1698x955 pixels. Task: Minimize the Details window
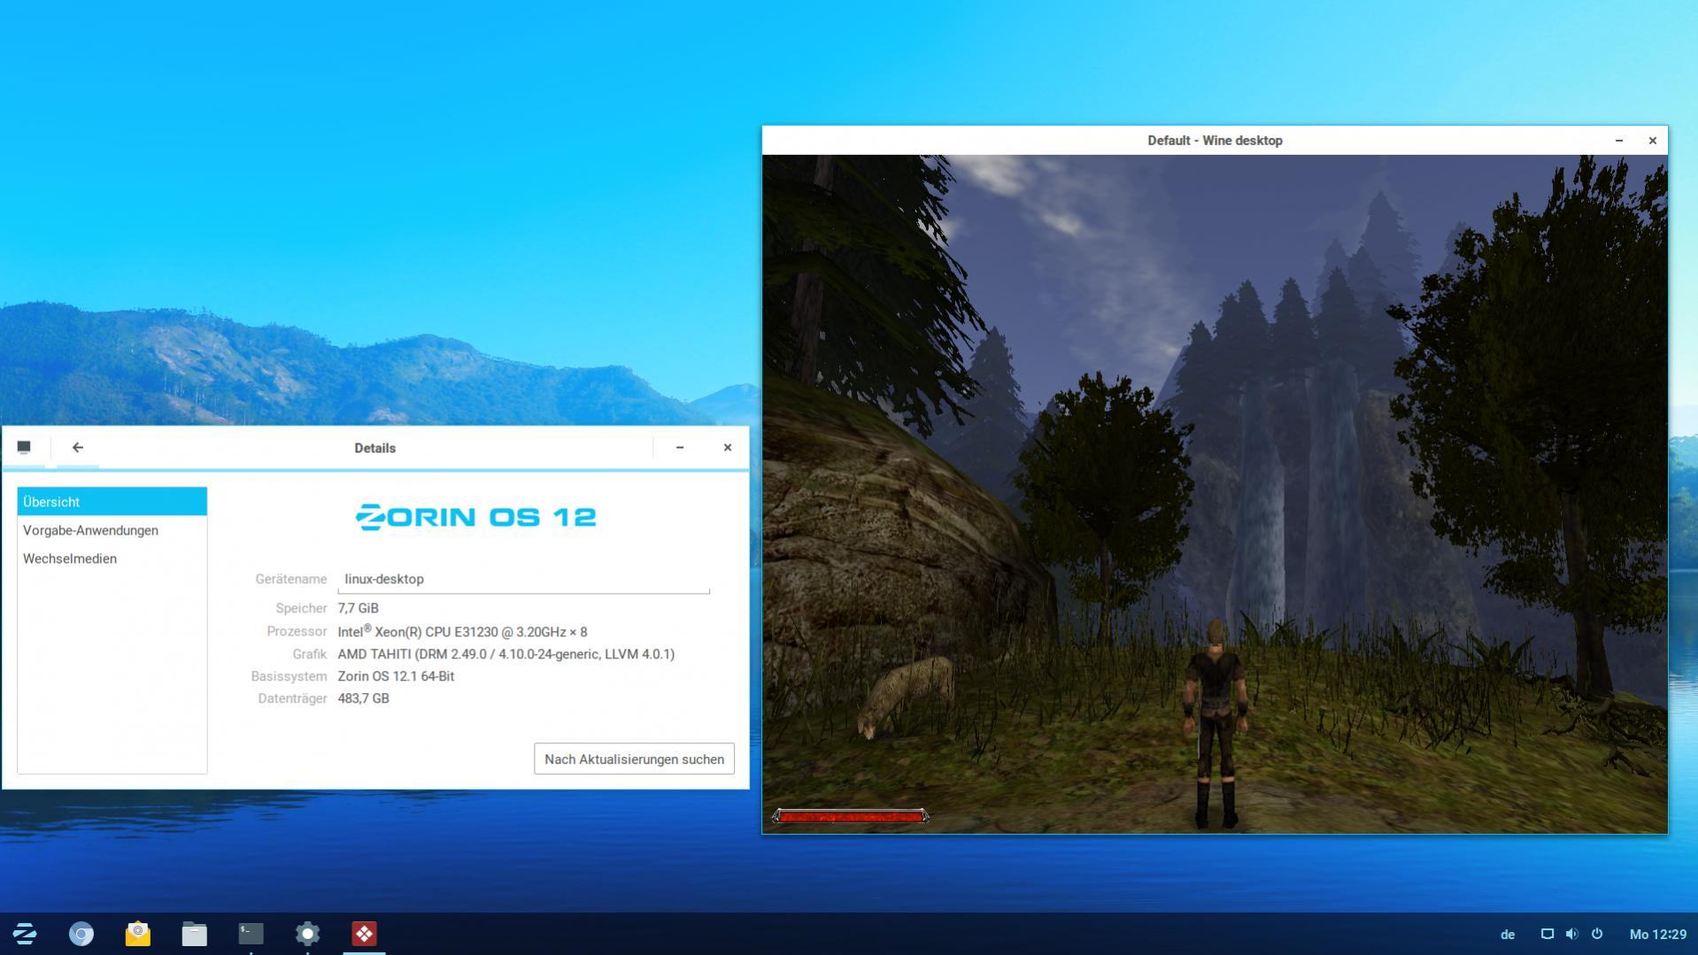pyautogui.click(x=680, y=448)
